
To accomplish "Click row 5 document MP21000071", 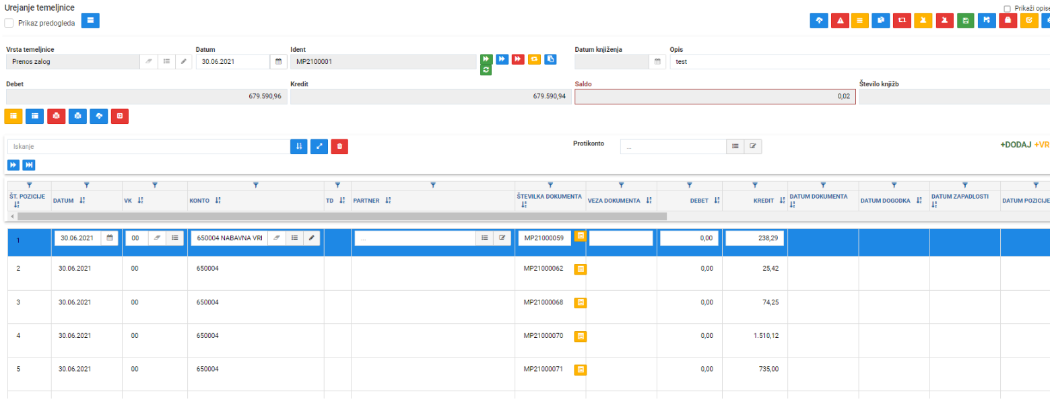I will 544,369.
